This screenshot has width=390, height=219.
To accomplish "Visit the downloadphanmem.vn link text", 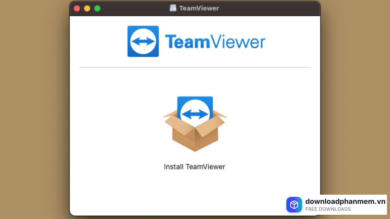I will click(x=345, y=201).
